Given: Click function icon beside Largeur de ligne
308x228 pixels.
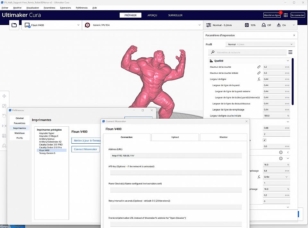Looking at the screenshot, I should click(x=259, y=79).
